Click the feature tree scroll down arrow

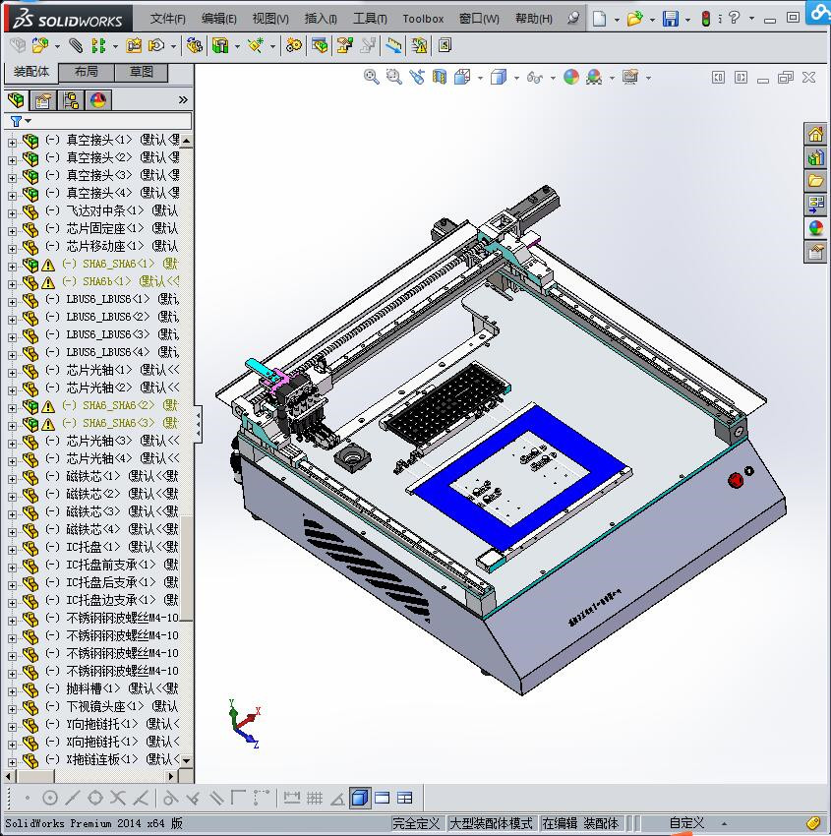(x=186, y=761)
